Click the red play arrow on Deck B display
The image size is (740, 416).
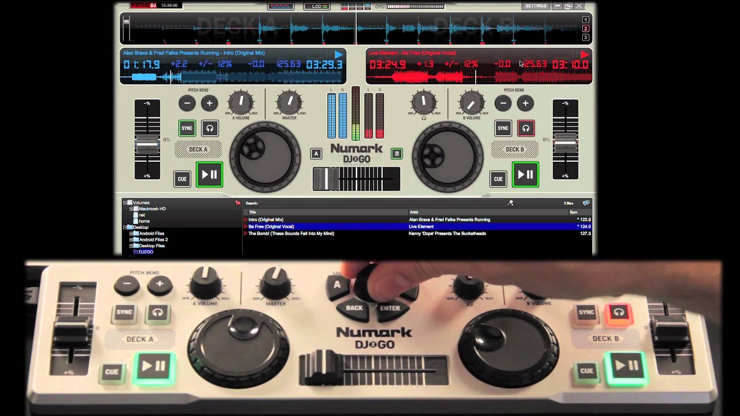584,54
